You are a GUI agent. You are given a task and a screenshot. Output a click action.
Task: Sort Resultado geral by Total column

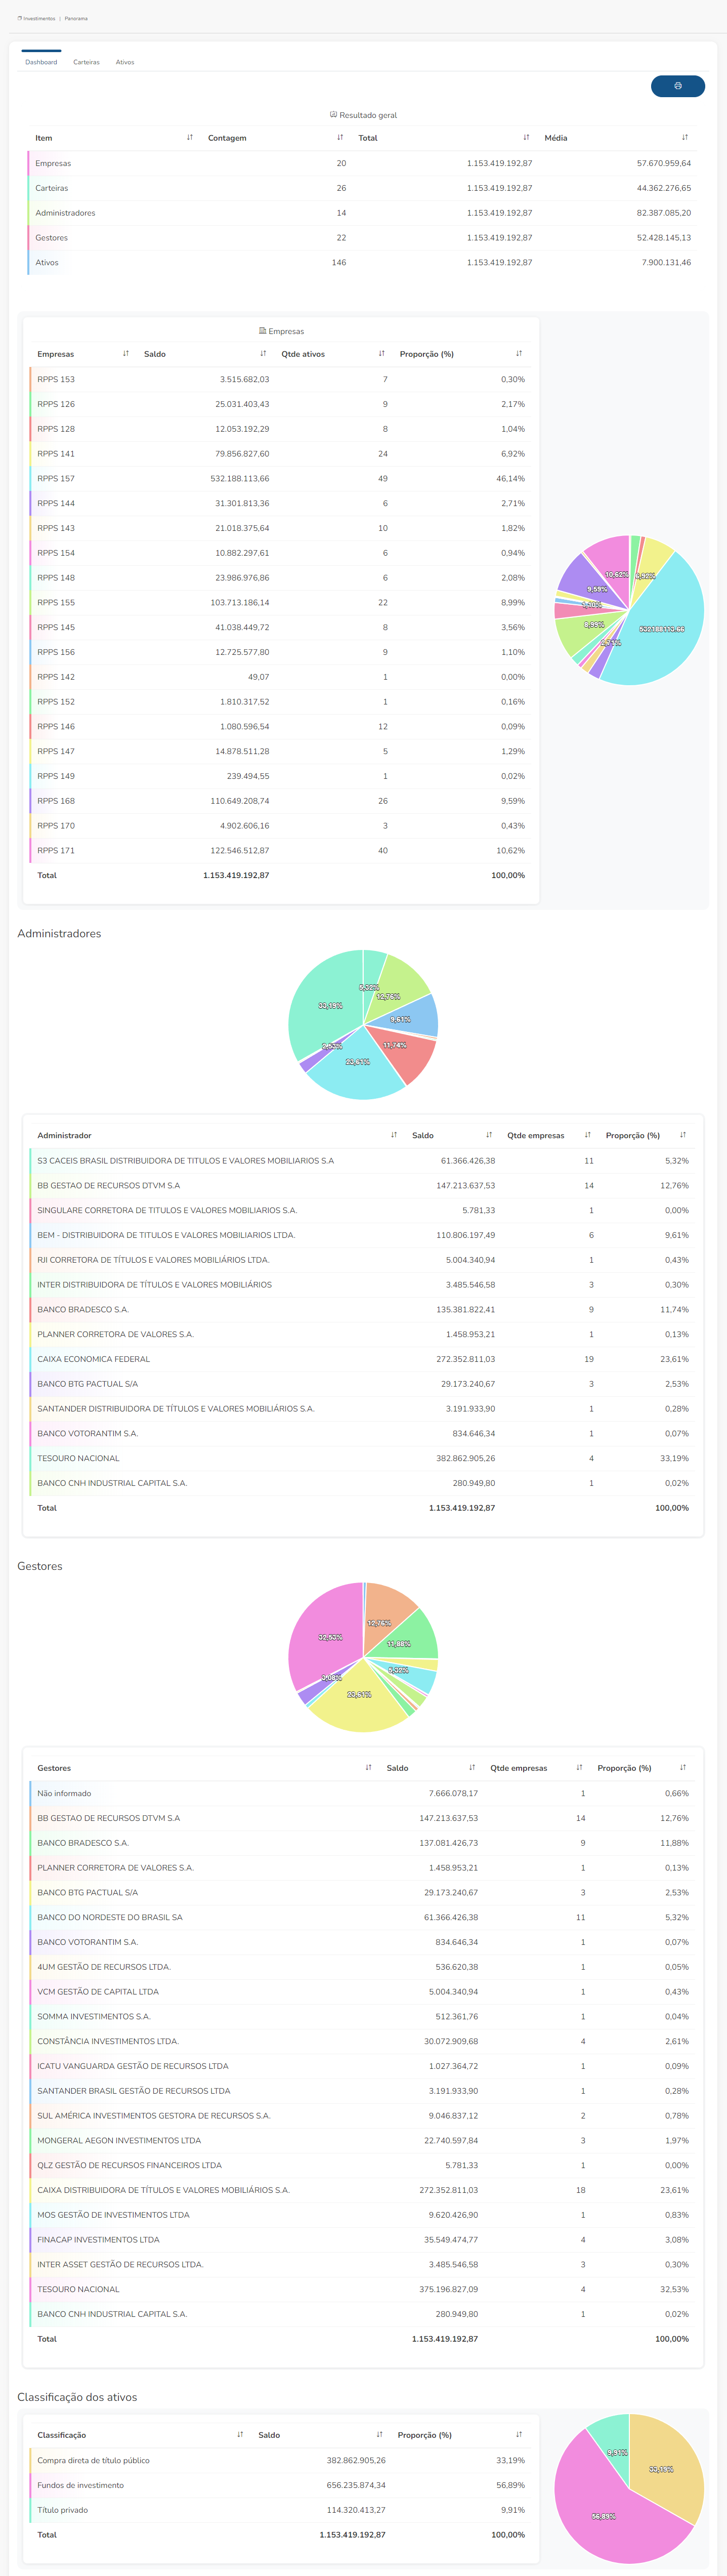tap(526, 138)
